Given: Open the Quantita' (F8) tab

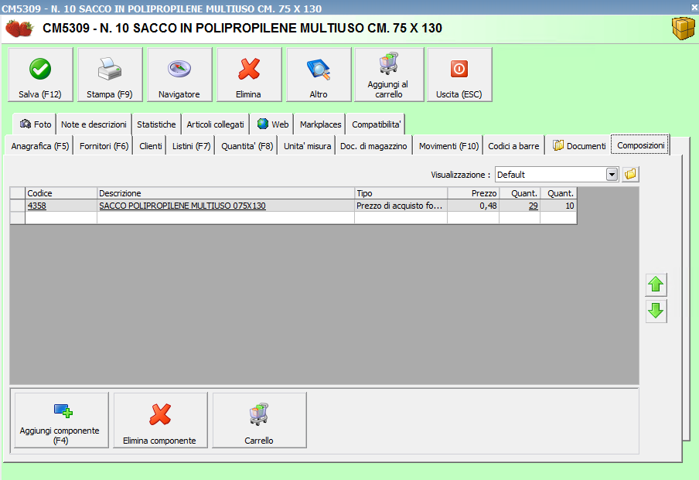Looking at the screenshot, I should [247, 146].
